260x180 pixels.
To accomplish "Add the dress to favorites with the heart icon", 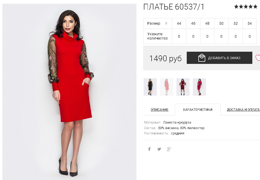I will (x=258, y=58).
